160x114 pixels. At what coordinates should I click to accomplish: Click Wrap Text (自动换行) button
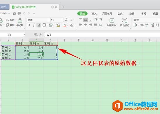pyautogui.click(x=125, y=23)
